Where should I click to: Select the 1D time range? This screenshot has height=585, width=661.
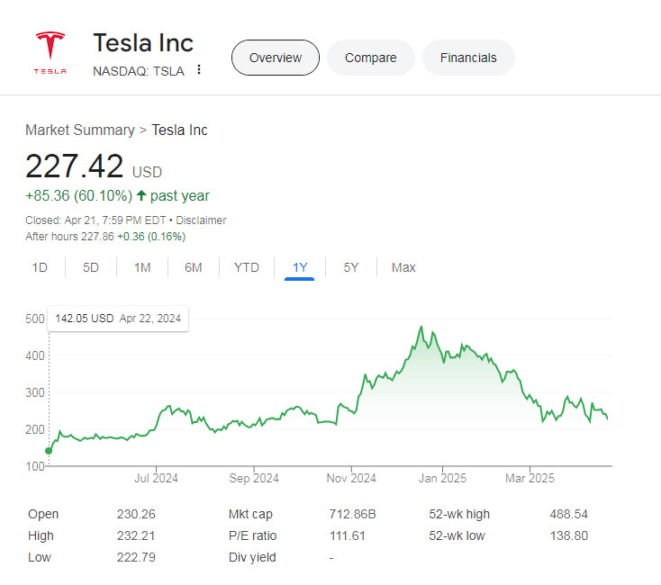[x=40, y=267]
